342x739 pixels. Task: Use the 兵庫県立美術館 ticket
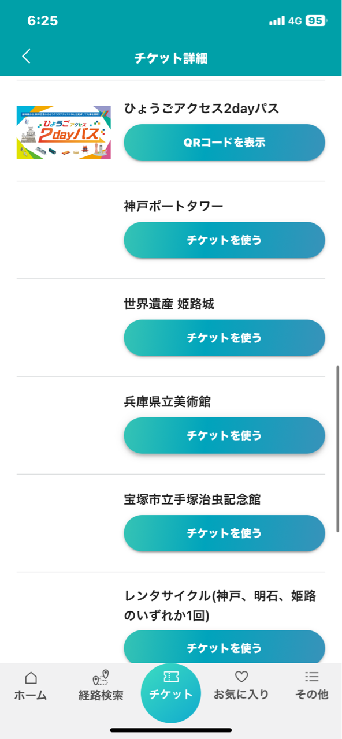224,435
